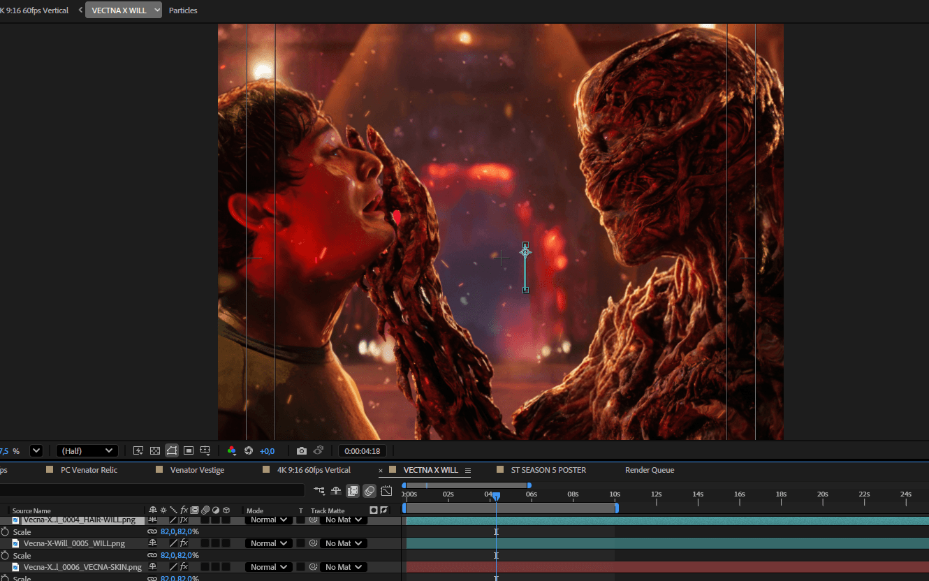Switch to the ST SEASON 5 POSTER tab

coord(548,470)
